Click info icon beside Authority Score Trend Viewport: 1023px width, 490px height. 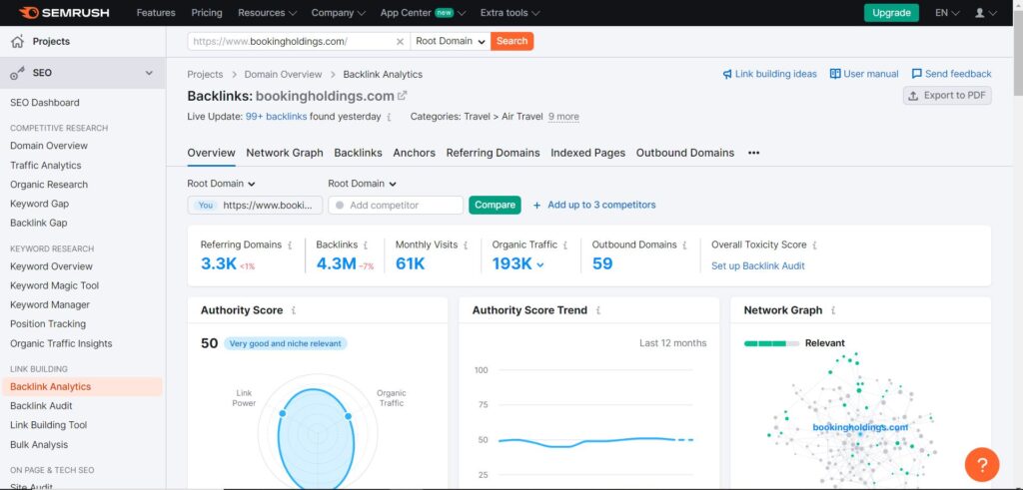598,310
